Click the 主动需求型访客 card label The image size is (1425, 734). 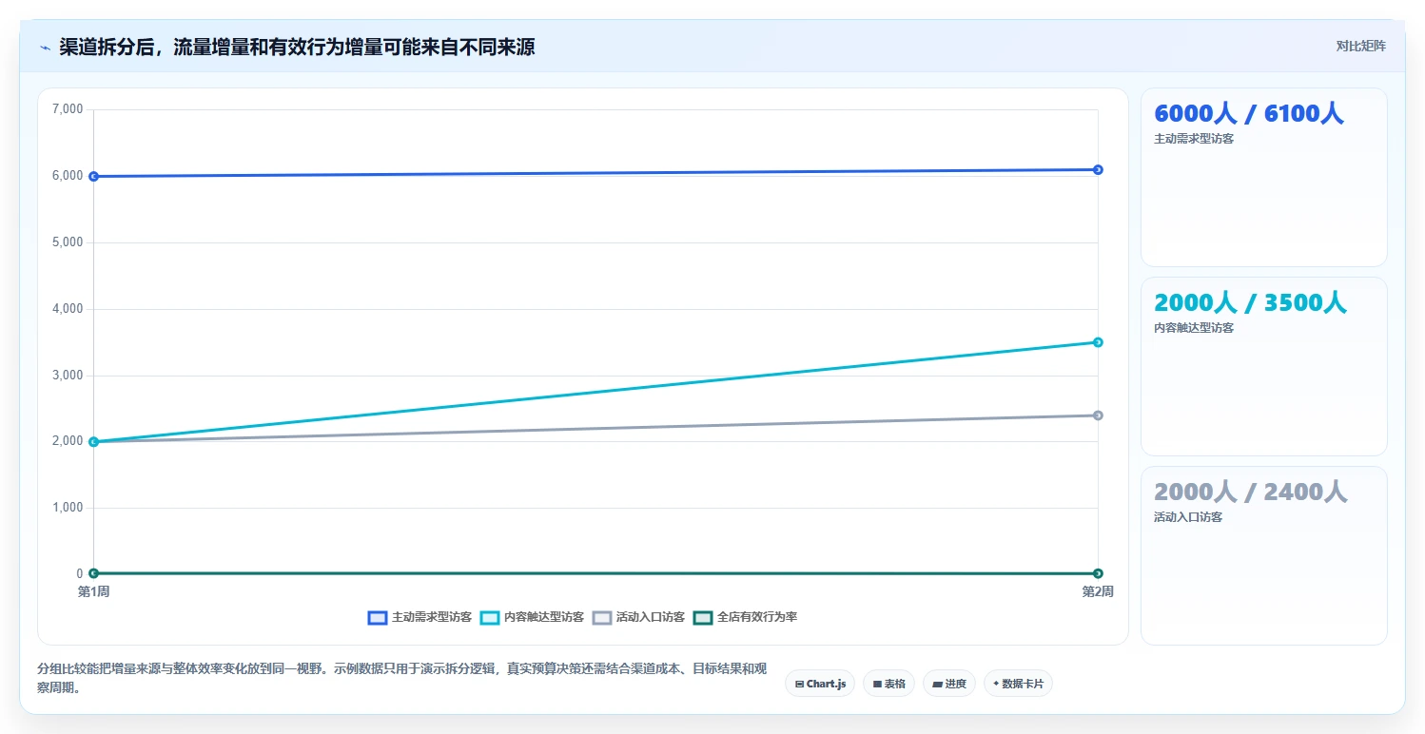(1194, 139)
